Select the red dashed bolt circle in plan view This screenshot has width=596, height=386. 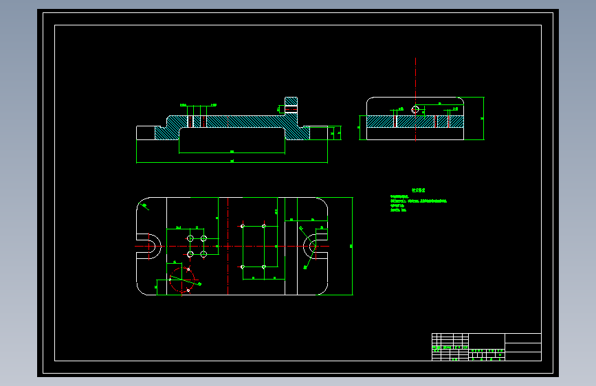[x=182, y=280]
